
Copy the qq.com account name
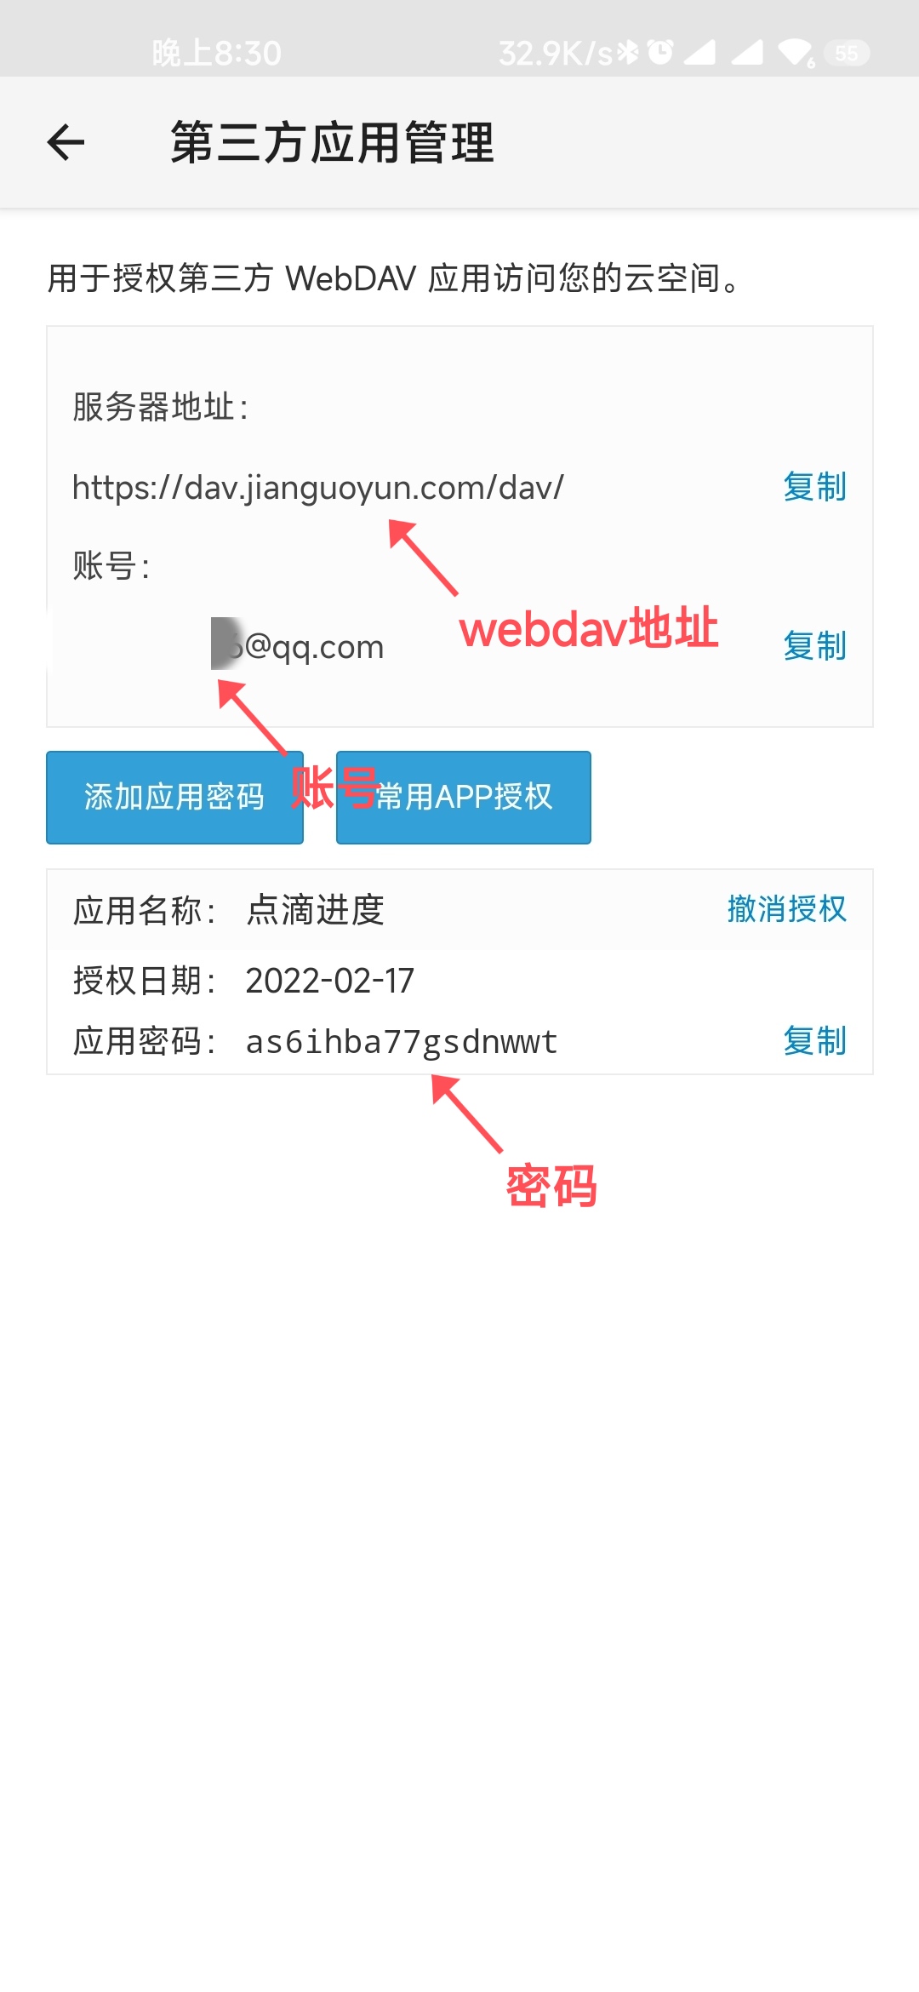pyautogui.click(x=814, y=646)
